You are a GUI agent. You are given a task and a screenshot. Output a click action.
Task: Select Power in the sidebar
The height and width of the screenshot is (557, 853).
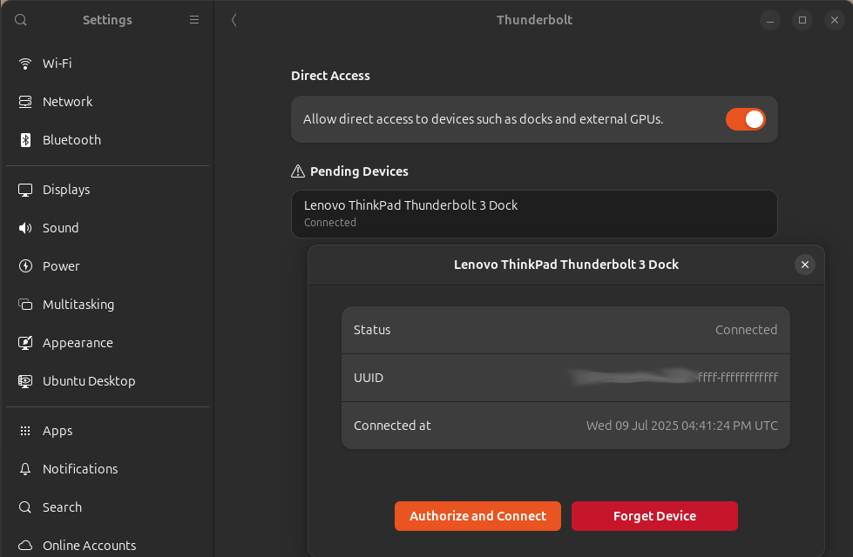108,266
